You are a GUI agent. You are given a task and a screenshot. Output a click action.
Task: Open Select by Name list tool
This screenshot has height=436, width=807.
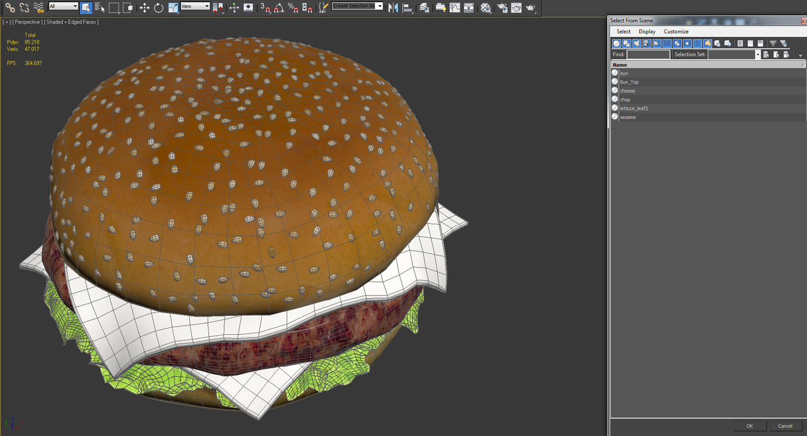(x=100, y=8)
